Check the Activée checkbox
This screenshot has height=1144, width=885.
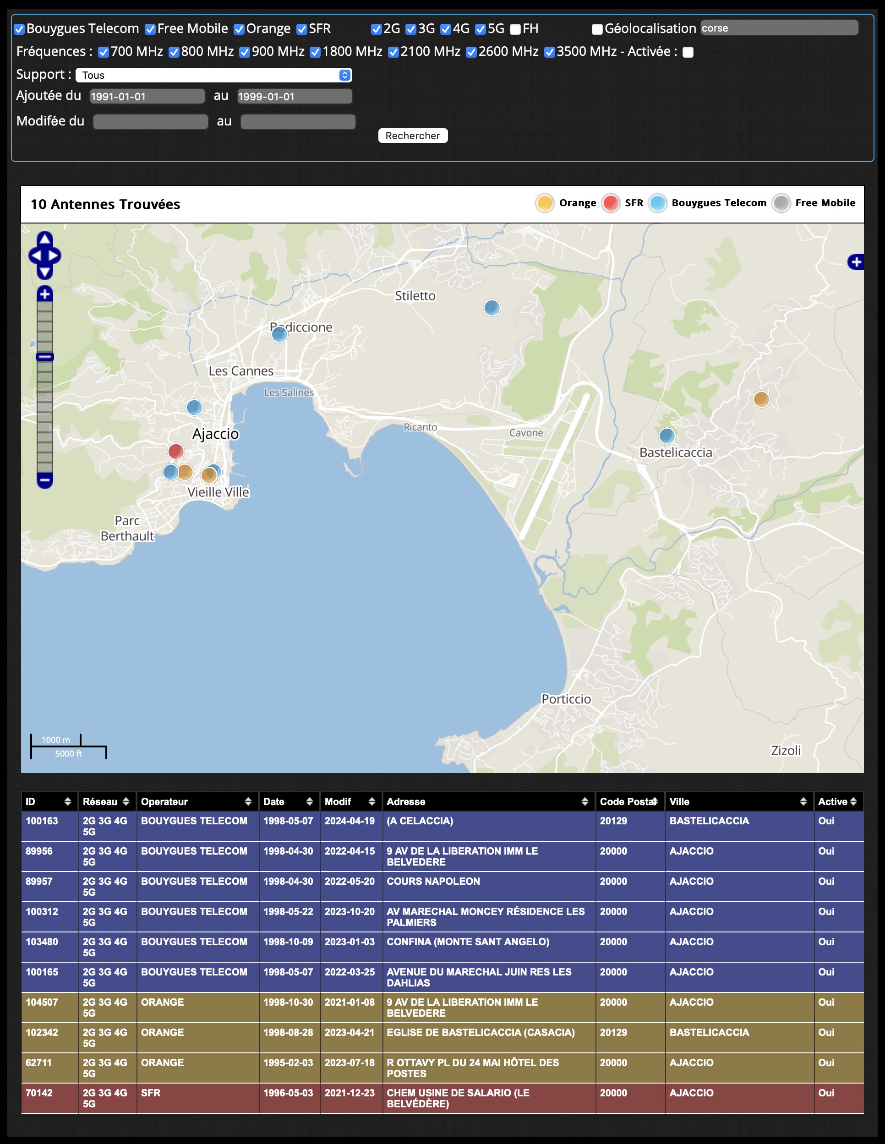tap(688, 52)
